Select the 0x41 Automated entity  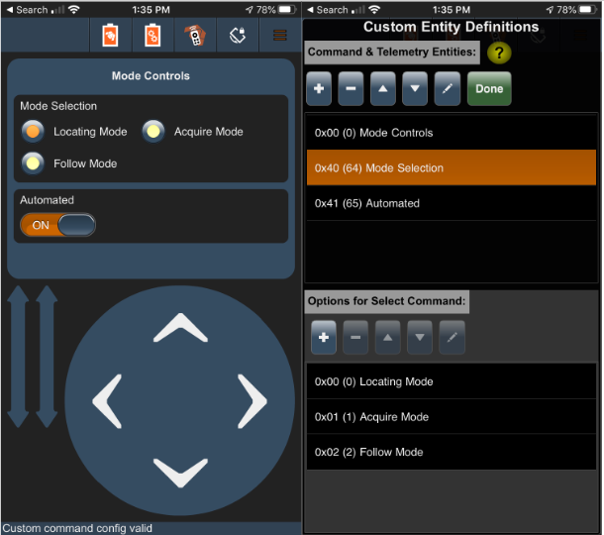pyautogui.click(x=452, y=203)
